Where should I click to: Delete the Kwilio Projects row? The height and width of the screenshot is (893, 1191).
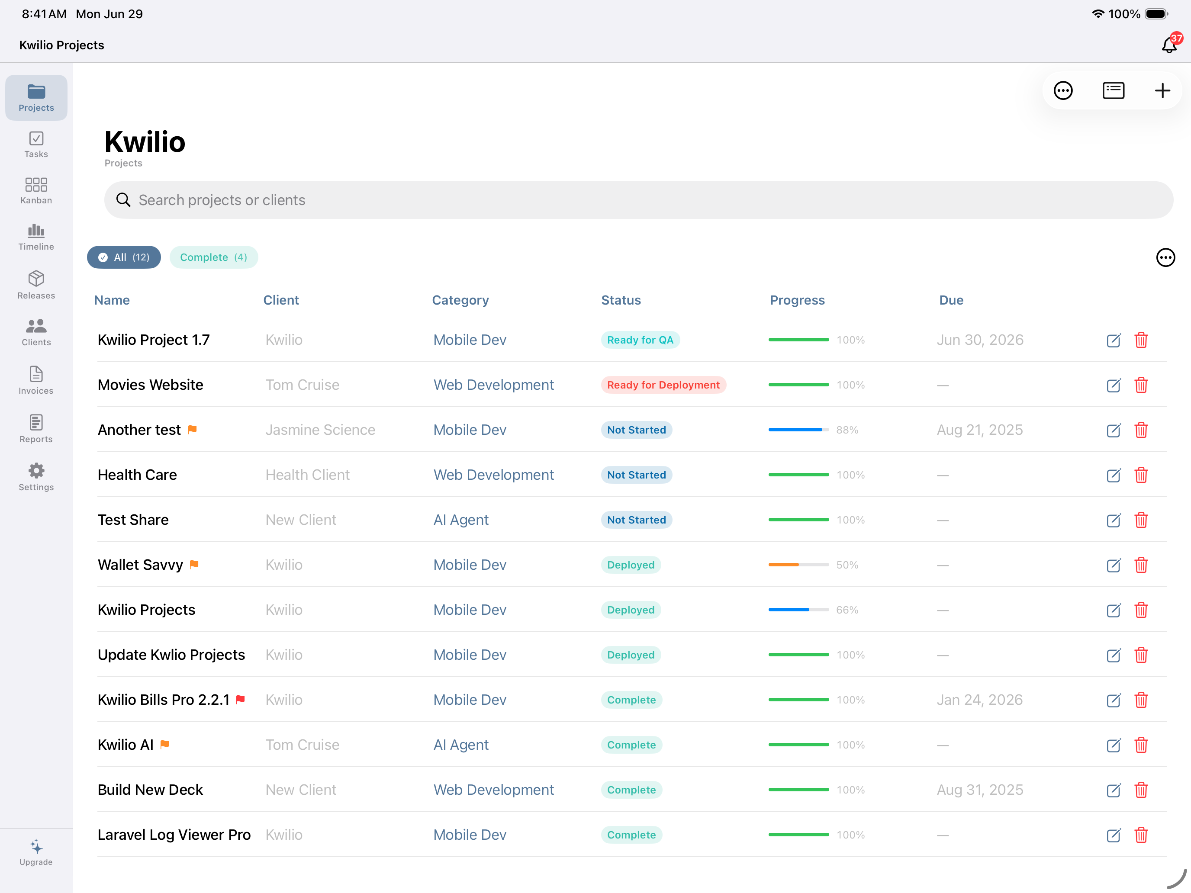click(x=1141, y=610)
